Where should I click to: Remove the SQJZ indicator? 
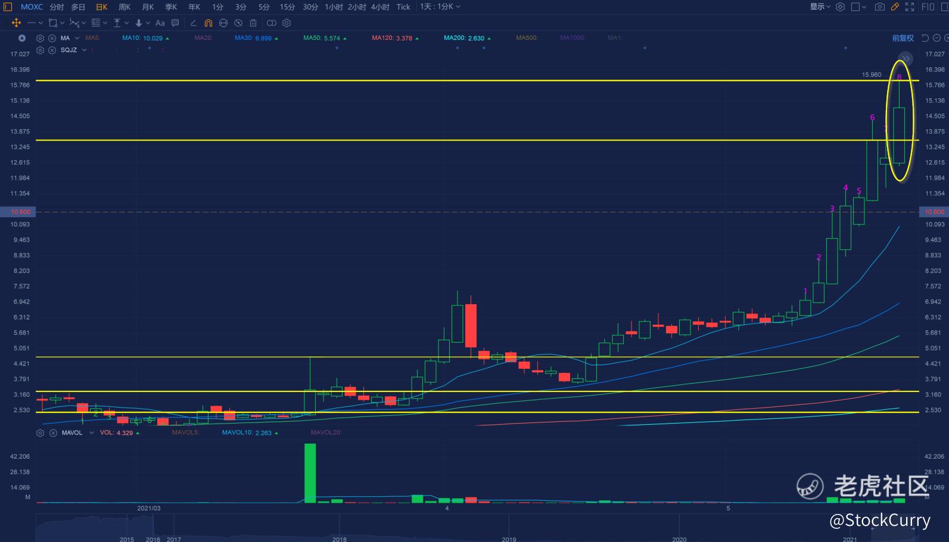click(x=52, y=50)
